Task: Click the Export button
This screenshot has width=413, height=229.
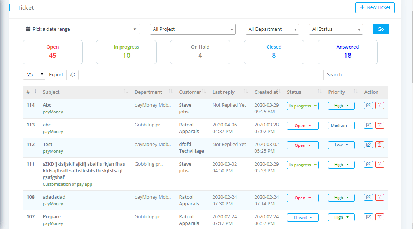Action: tap(56, 75)
